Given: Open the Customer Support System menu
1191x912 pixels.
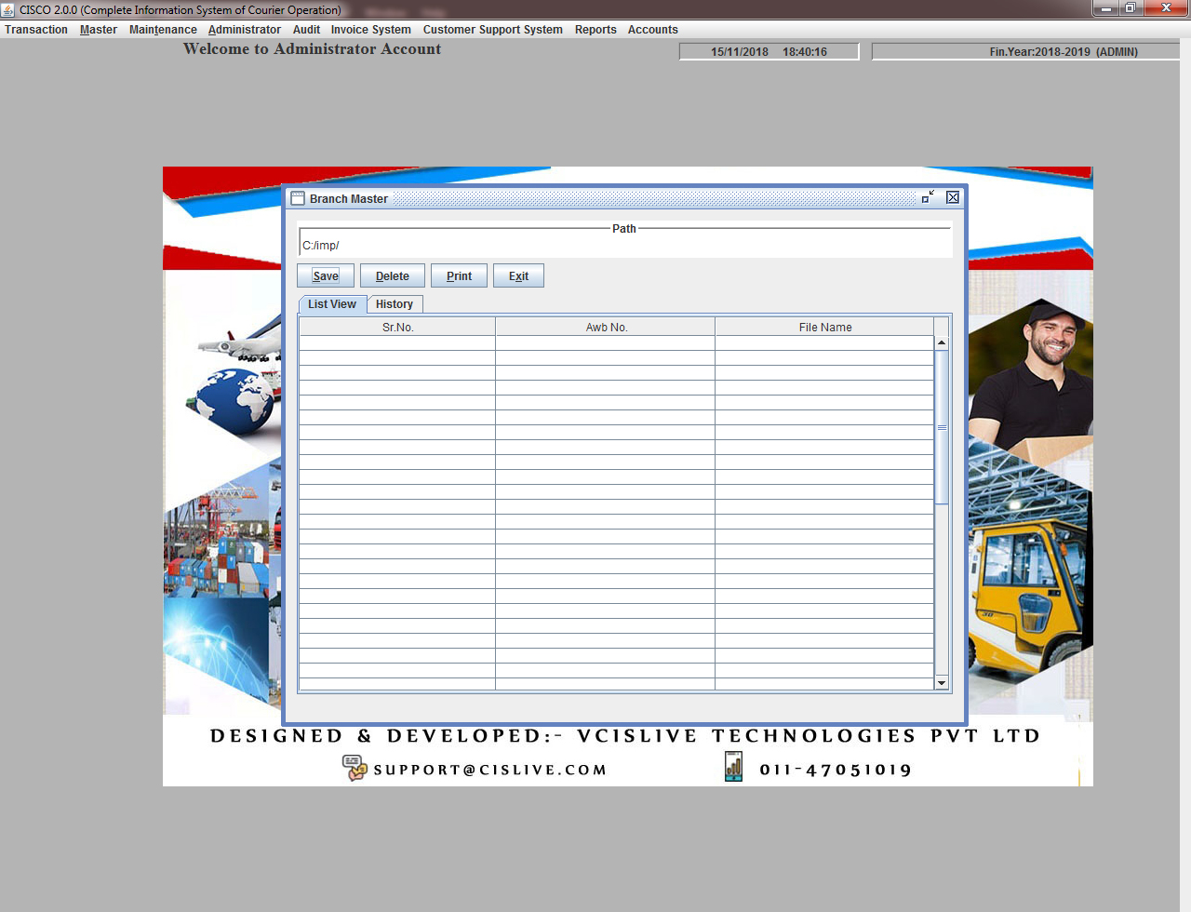Looking at the screenshot, I should pyautogui.click(x=492, y=30).
